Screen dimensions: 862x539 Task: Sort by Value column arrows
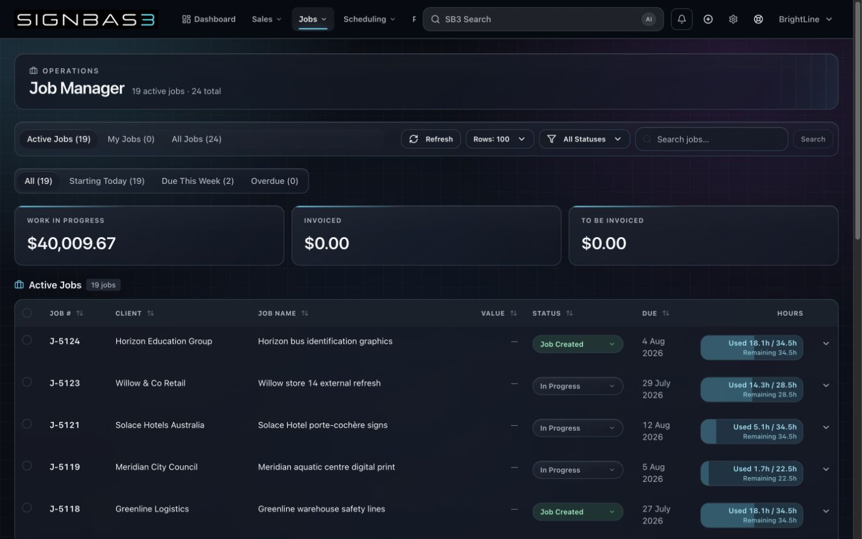[514, 313]
